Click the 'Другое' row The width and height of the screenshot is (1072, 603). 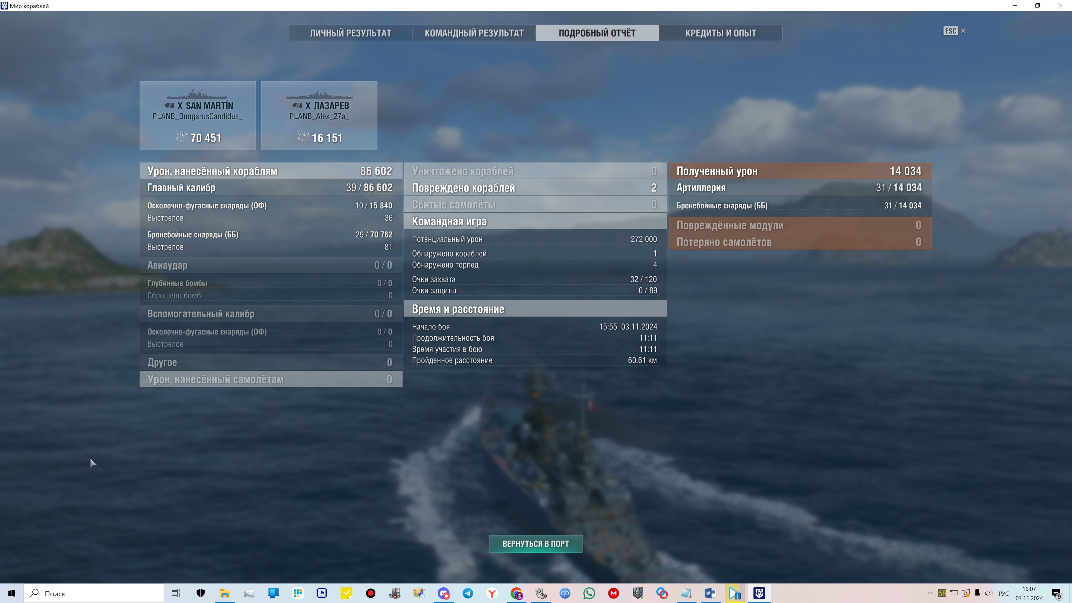tap(271, 362)
